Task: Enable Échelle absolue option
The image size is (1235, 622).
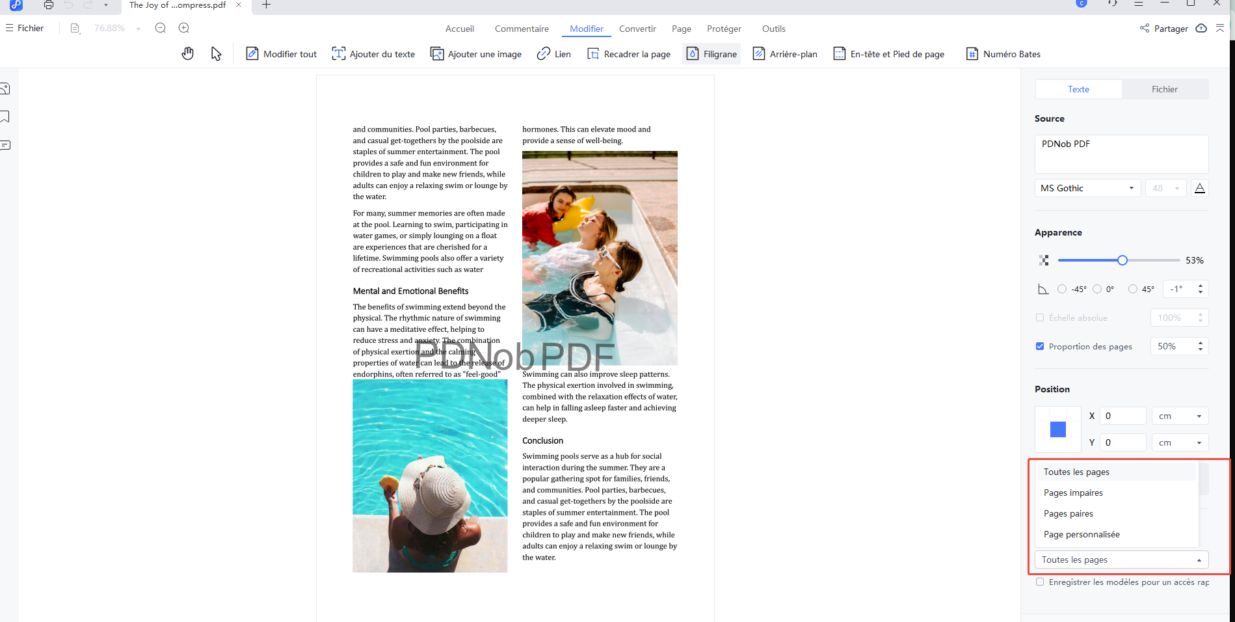Action: tap(1040, 318)
